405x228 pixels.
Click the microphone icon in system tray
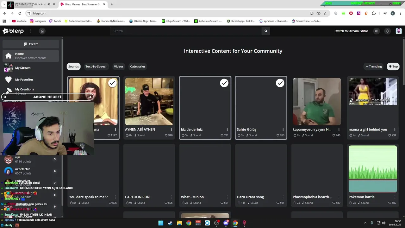point(372,223)
